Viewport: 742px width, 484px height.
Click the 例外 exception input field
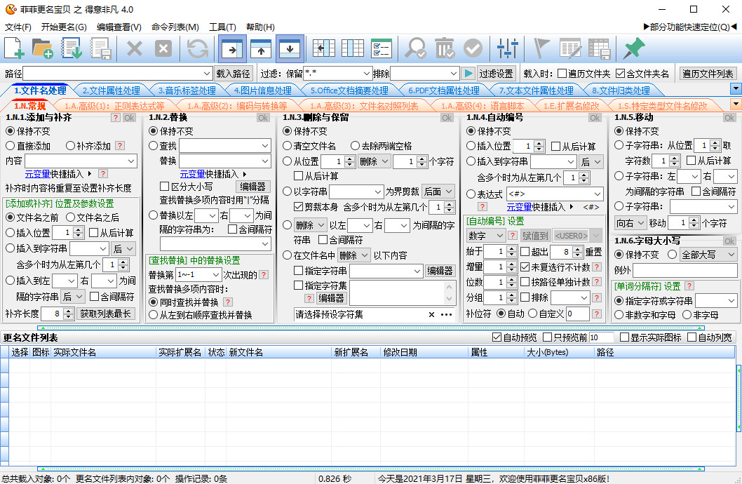[x=684, y=270]
